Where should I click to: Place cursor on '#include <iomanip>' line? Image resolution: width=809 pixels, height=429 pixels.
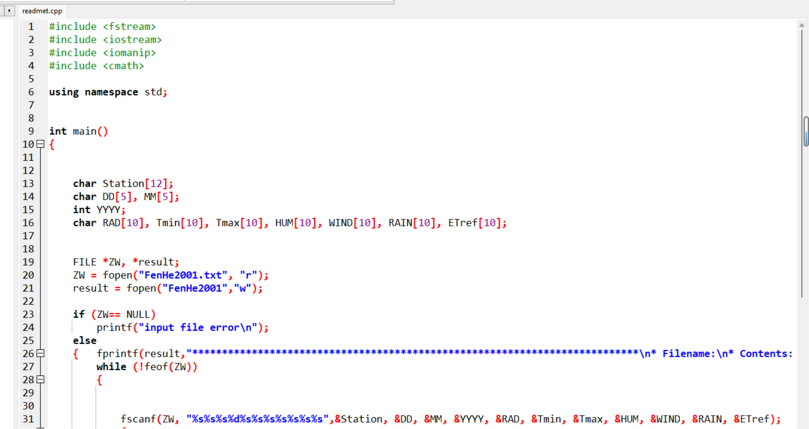(x=102, y=53)
